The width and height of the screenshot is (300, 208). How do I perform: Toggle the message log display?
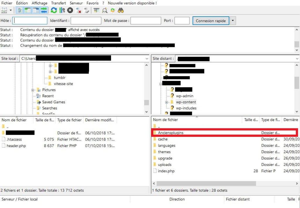(x=20, y=10)
